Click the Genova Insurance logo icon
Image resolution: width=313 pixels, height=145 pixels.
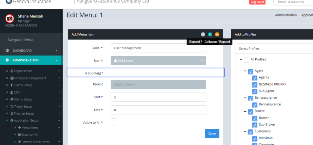point(9,2)
